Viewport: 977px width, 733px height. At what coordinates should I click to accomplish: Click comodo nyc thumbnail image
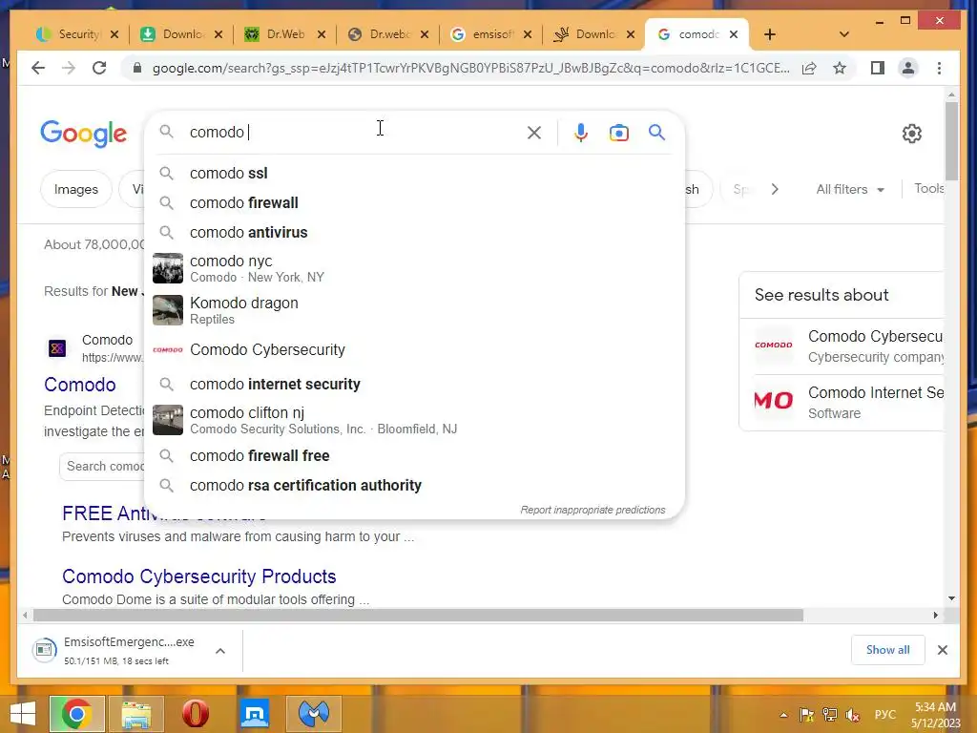[x=168, y=268]
